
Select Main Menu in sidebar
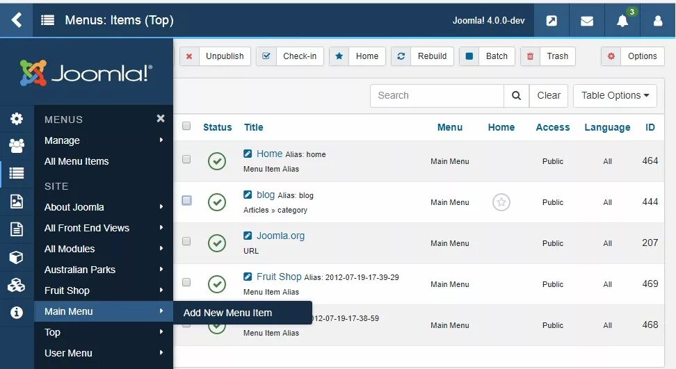click(104, 311)
